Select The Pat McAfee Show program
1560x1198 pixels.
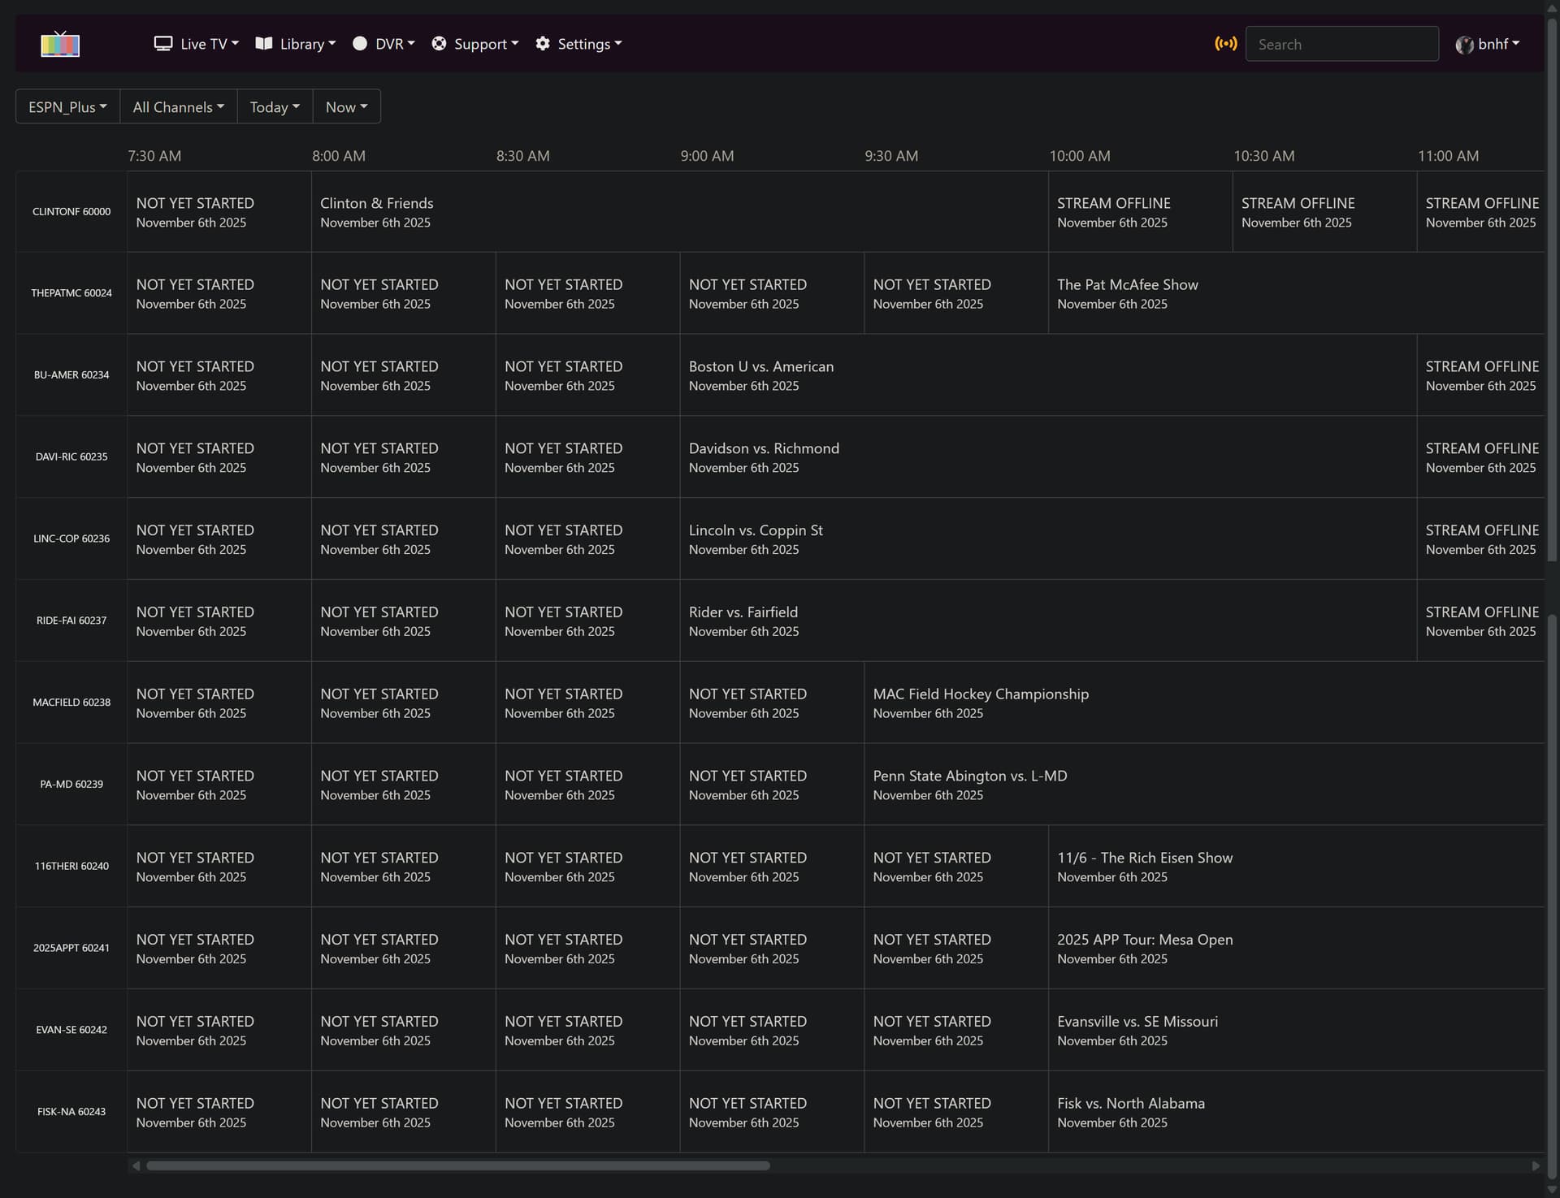coord(1127,292)
